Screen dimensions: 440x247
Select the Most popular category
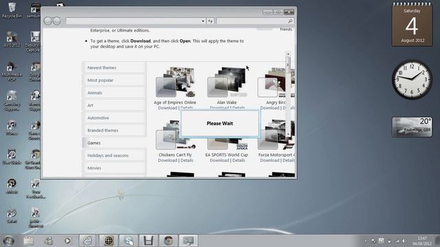coord(114,80)
